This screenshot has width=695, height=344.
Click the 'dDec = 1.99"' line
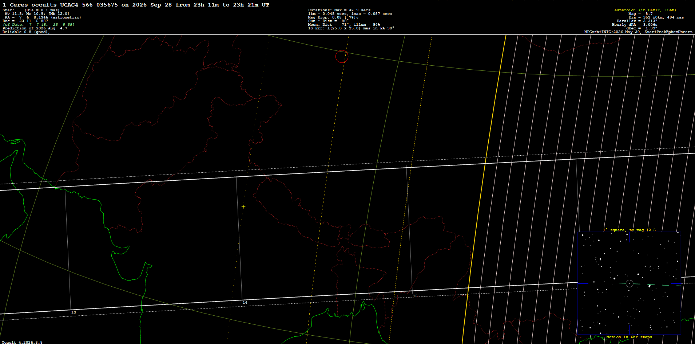(x=642, y=28)
